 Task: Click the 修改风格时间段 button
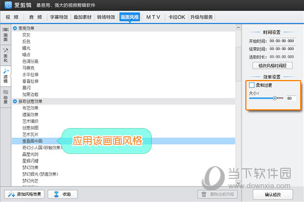(272, 66)
